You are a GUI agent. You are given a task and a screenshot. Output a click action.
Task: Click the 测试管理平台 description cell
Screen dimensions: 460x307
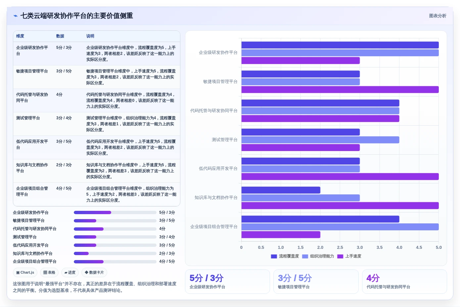tap(131, 124)
